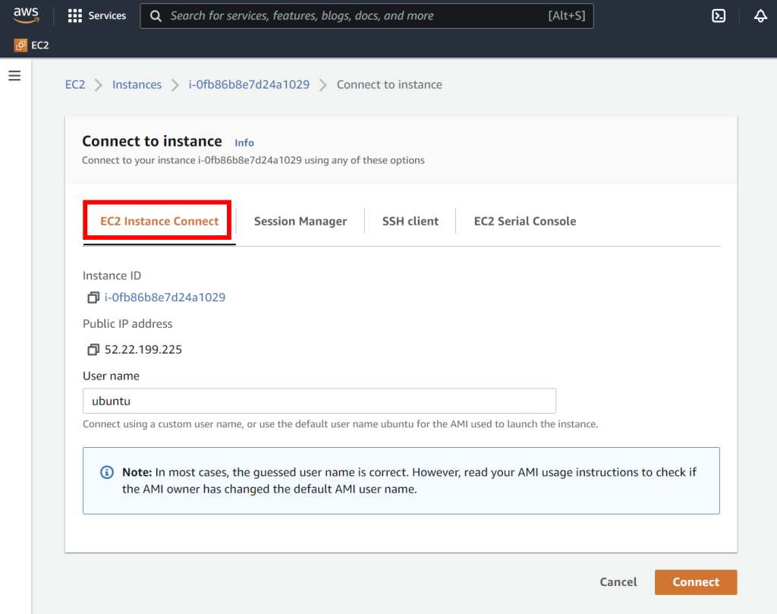Click the EC2 service shortcut icon
This screenshot has width=777, height=614.
pos(20,45)
